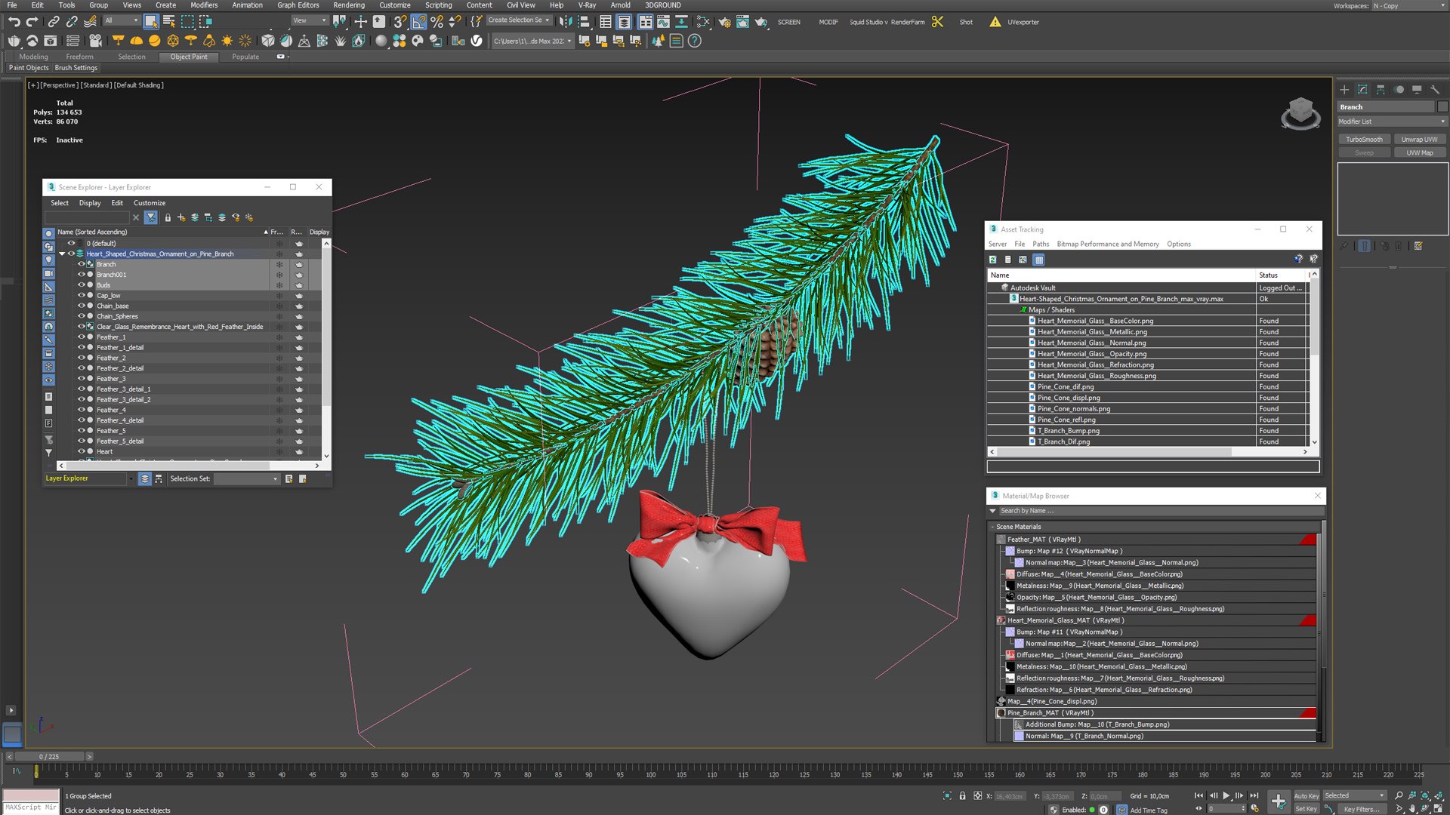This screenshot has height=815, width=1450.
Task: Click the scissors icon next to RenderFarm
Action: [x=938, y=22]
